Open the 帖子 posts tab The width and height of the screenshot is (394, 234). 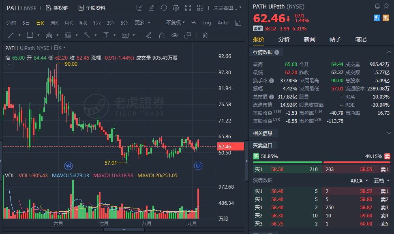click(x=335, y=39)
